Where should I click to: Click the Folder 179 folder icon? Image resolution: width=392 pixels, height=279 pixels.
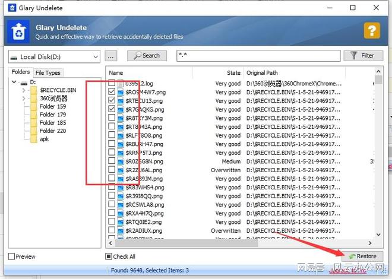tap(34, 115)
